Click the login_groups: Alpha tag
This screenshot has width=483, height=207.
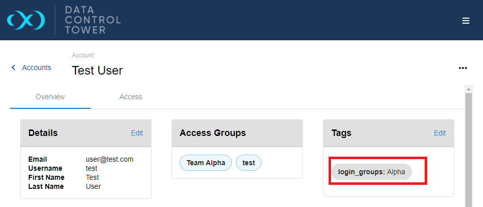pyautogui.click(x=371, y=172)
